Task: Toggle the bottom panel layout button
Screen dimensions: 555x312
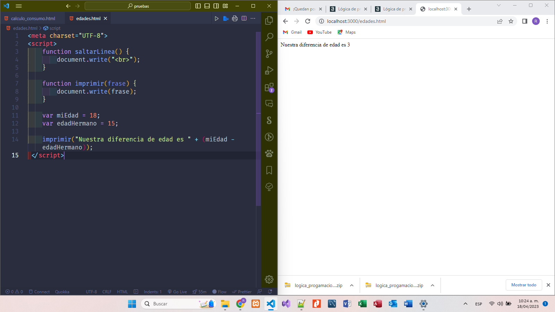Action: click(x=207, y=6)
